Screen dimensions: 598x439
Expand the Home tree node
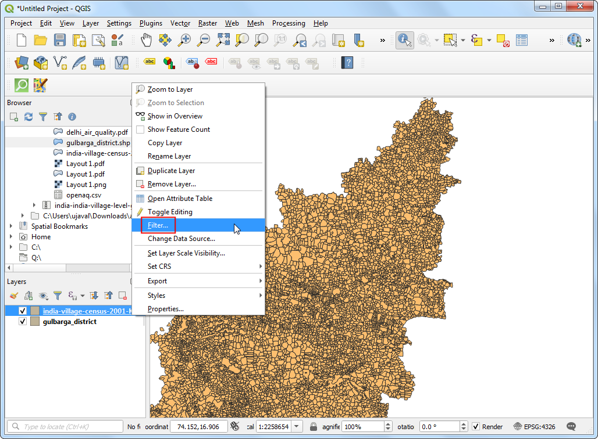coord(10,236)
